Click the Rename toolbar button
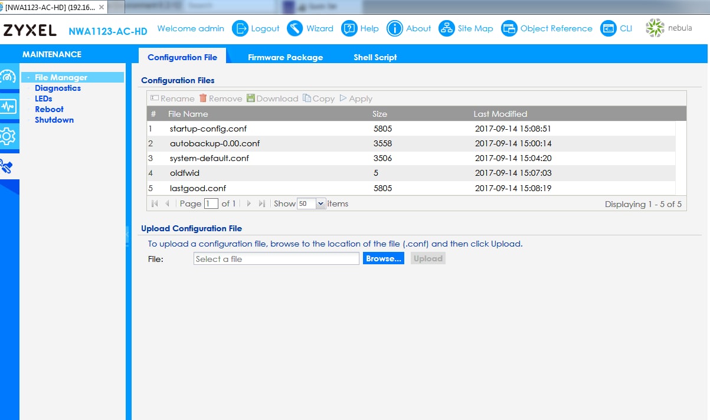The image size is (710, 420). pos(172,99)
